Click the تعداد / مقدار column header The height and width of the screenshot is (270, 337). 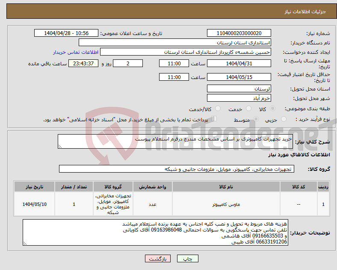point(74,187)
